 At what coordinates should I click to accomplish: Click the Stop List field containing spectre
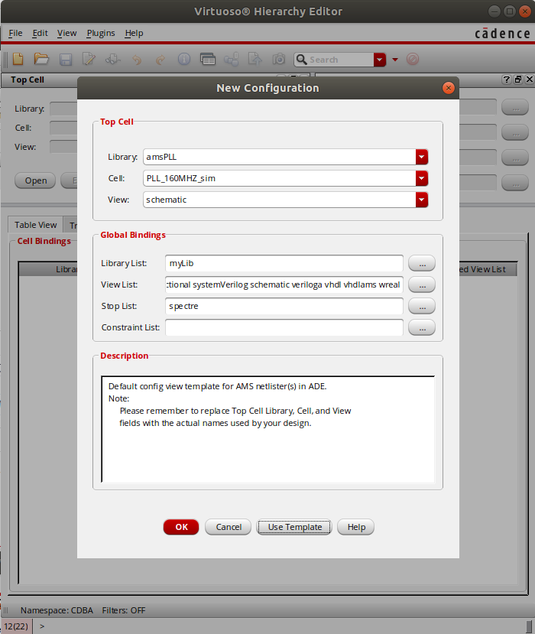(284, 306)
